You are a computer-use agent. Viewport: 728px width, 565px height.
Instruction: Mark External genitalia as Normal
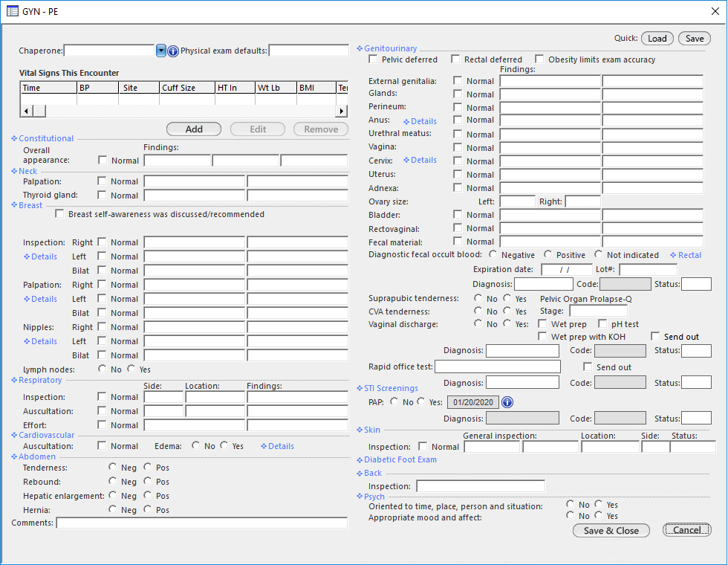coord(458,81)
